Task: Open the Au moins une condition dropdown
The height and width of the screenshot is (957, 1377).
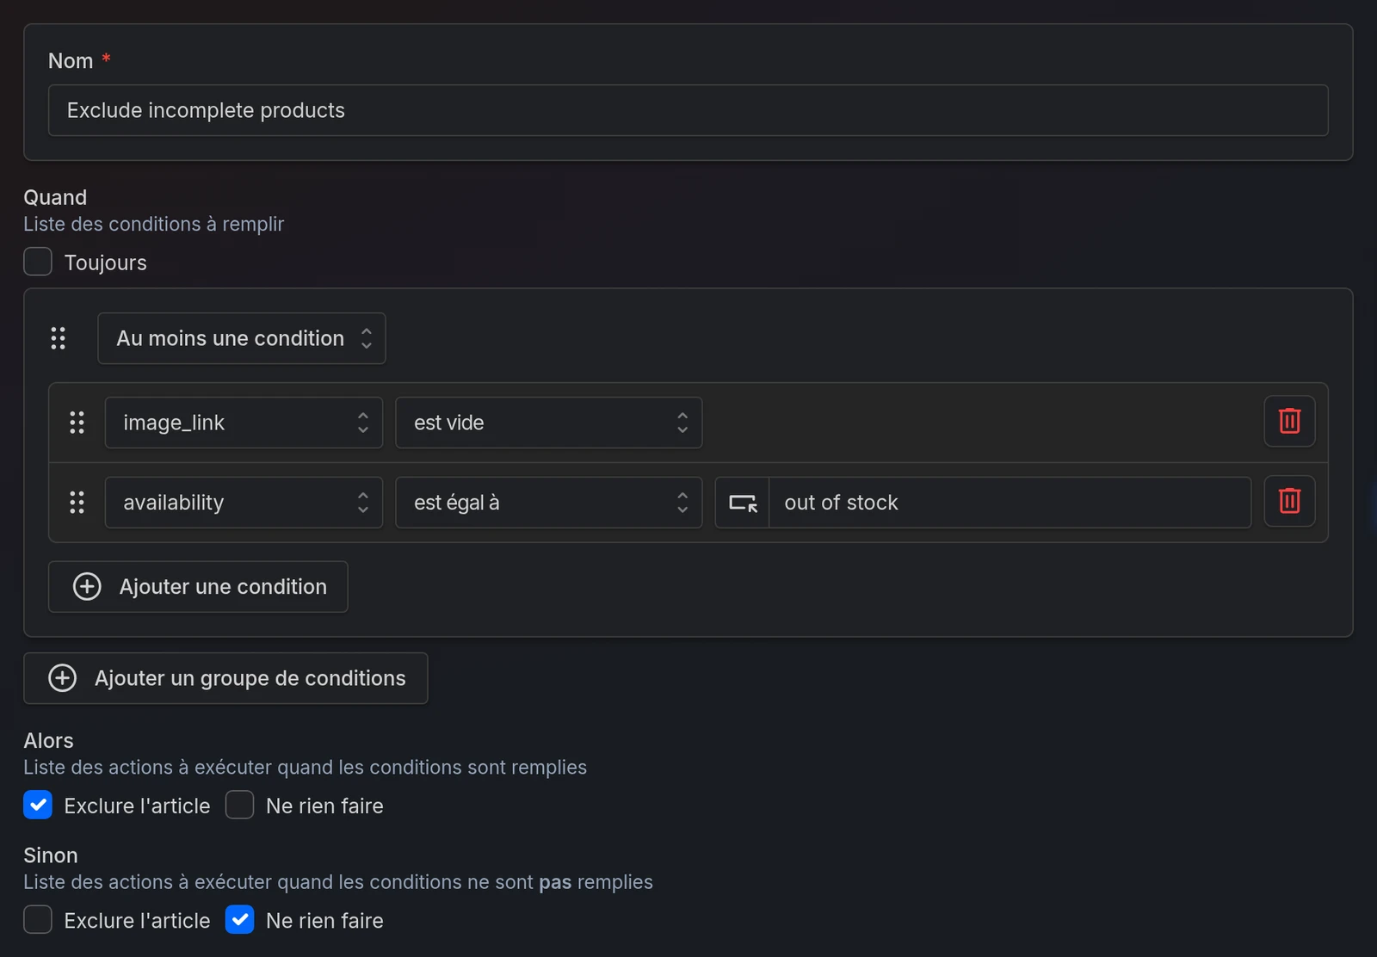Action: coord(242,338)
